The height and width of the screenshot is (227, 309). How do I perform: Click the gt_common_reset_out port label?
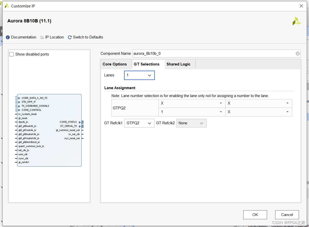68,130
